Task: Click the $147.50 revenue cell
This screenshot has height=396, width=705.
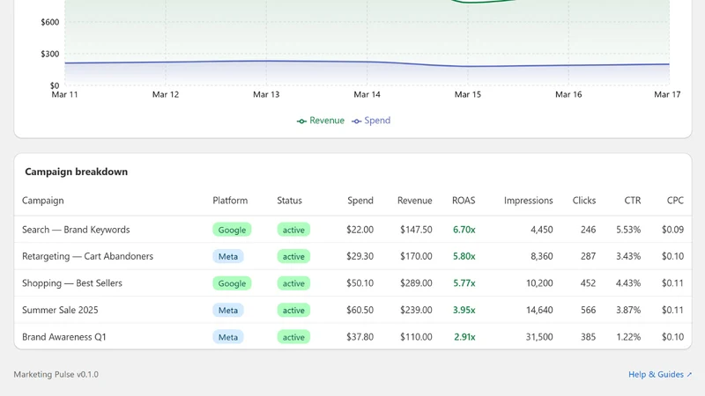Action: (x=416, y=230)
